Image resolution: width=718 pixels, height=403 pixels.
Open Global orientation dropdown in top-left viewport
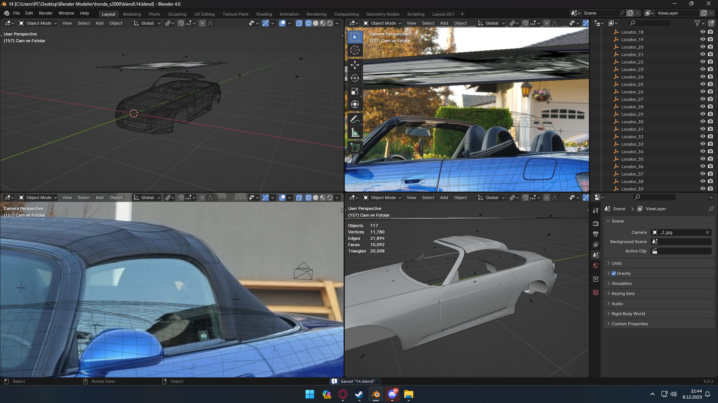pyautogui.click(x=147, y=23)
